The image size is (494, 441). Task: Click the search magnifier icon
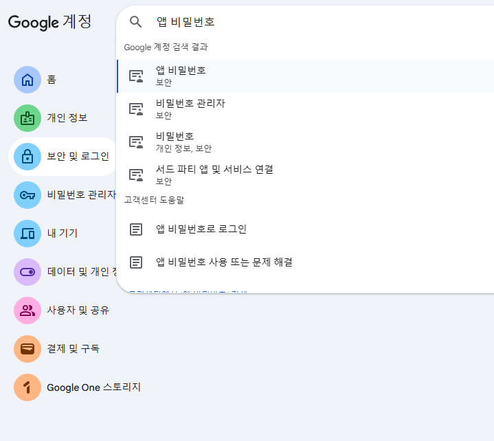(x=136, y=22)
